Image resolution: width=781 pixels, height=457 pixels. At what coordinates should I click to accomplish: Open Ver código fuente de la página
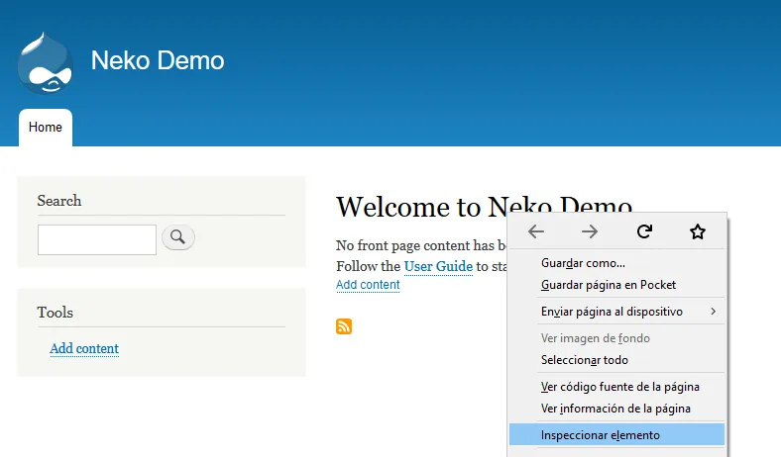coord(616,387)
